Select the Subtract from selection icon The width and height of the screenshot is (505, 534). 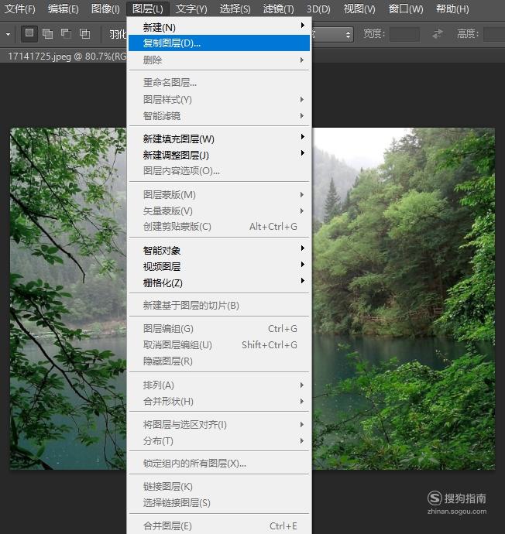click(66, 34)
